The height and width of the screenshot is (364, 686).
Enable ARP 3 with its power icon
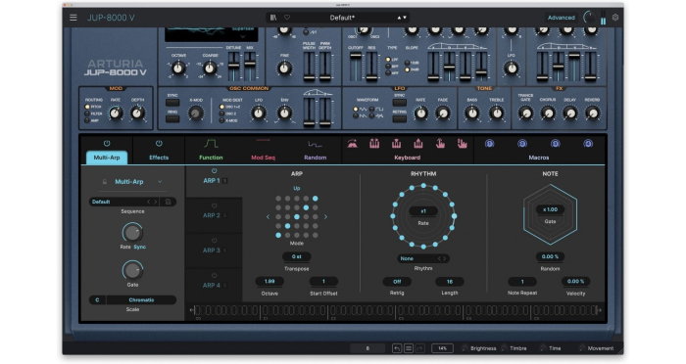214,241
